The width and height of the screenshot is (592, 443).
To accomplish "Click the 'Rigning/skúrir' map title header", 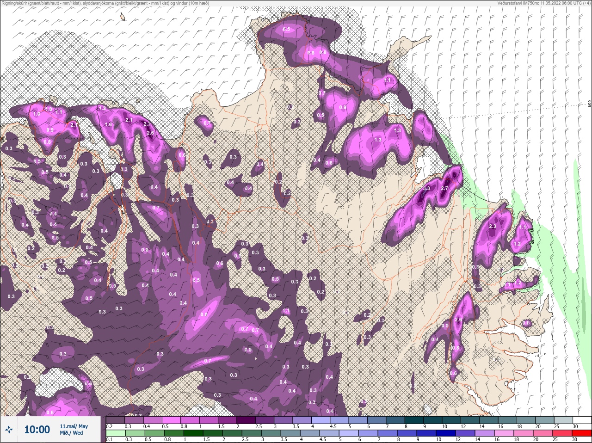I will pos(105,3).
